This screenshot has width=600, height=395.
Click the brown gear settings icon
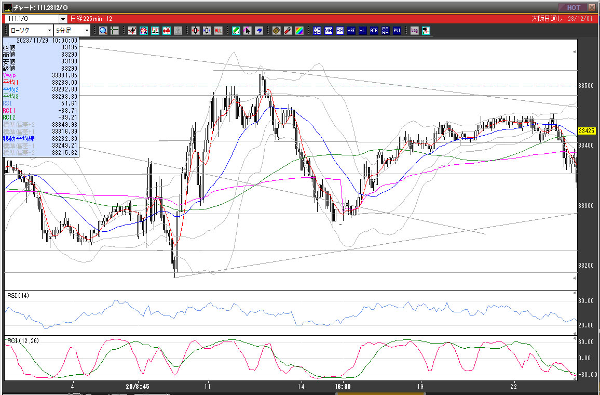pos(277,31)
